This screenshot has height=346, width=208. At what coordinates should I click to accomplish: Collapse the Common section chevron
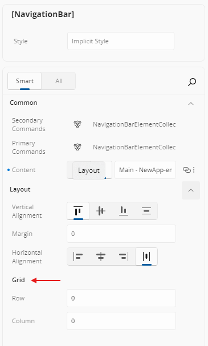[x=191, y=104]
